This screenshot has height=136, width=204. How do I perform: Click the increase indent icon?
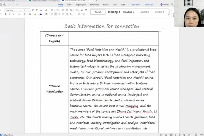pos(67,10)
